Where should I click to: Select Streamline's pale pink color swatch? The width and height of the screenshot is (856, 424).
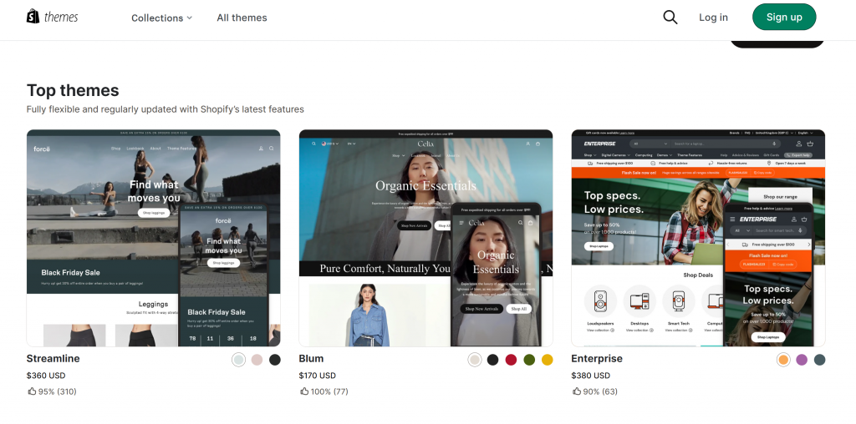pos(257,360)
